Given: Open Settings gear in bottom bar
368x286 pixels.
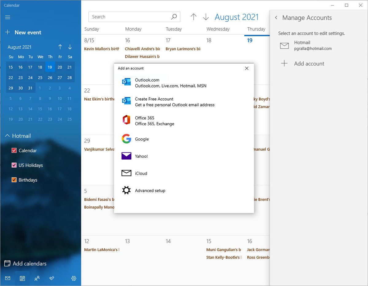Looking at the screenshot, I should click(74, 278).
